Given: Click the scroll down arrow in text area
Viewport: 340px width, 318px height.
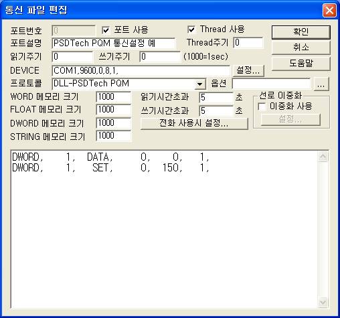Looking at the screenshot, I should pyautogui.click(x=323, y=303).
